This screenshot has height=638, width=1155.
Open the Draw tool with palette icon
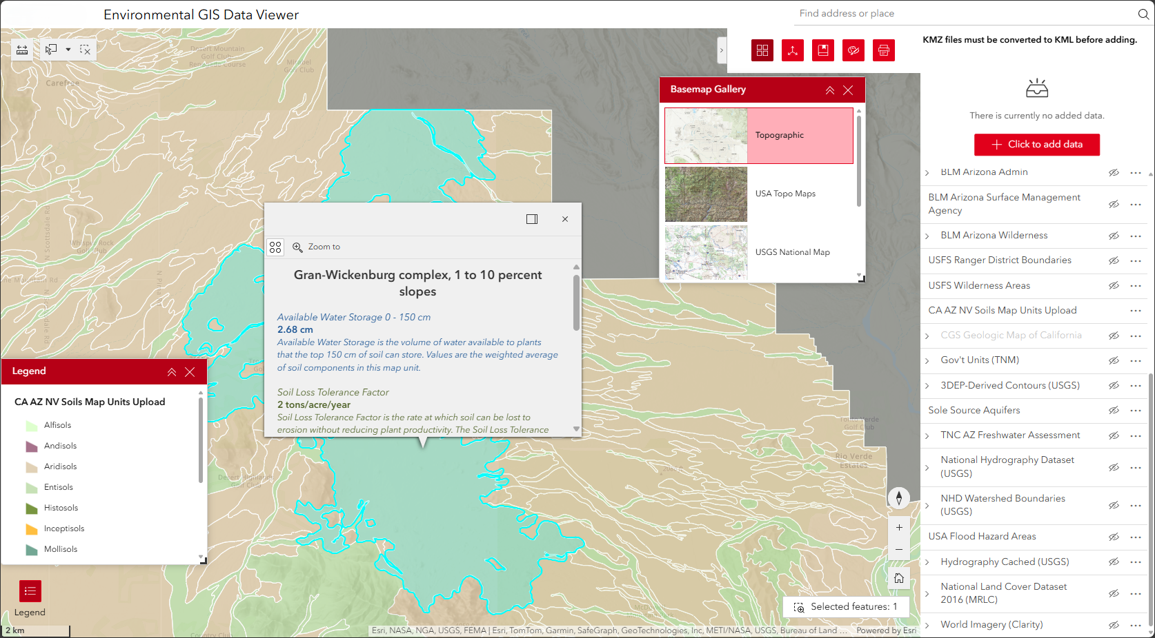pyautogui.click(x=853, y=50)
